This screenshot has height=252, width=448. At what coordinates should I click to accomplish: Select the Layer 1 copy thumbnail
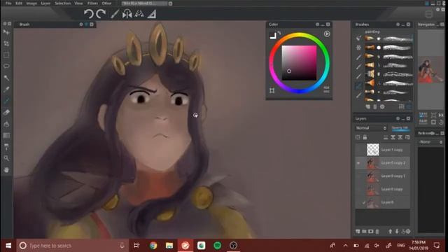(x=373, y=150)
